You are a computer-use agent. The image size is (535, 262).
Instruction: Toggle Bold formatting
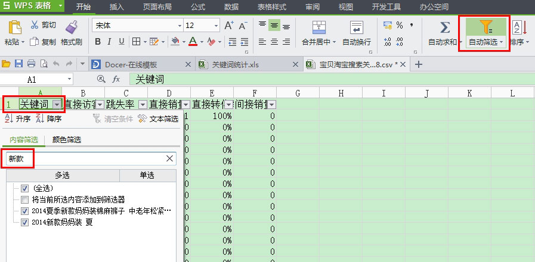coord(98,42)
